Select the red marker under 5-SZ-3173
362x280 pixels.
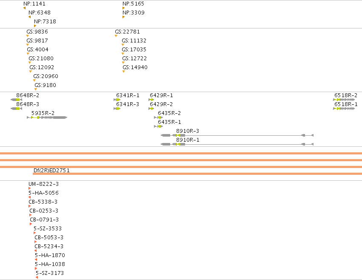(x=37, y=277)
